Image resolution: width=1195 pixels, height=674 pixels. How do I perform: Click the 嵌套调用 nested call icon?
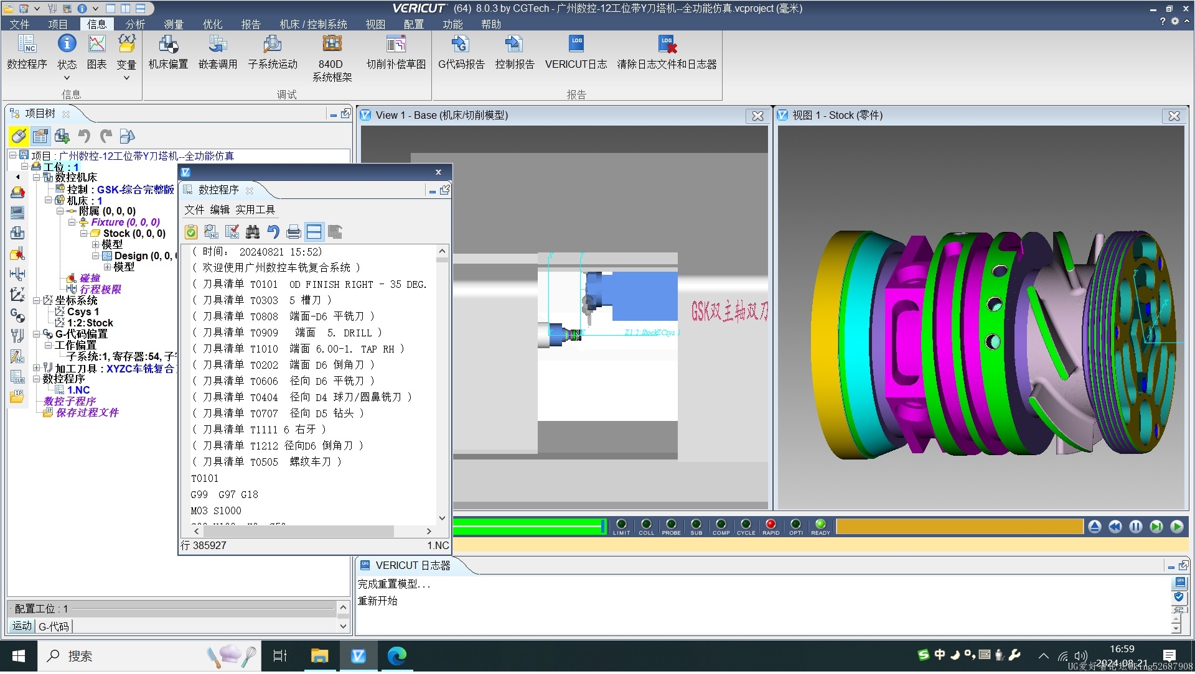click(x=218, y=52)
